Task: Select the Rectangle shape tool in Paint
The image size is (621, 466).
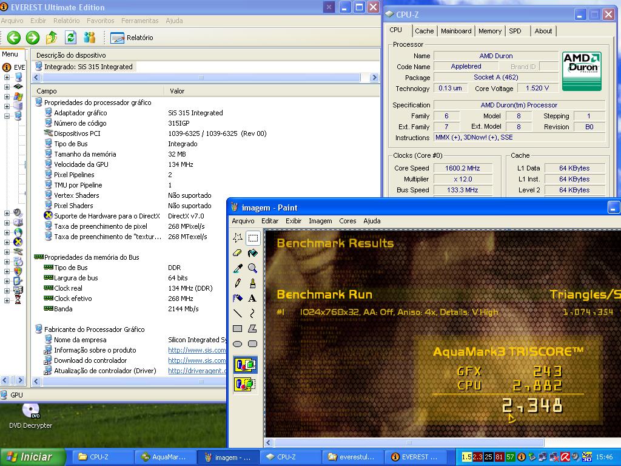Action: (238, 328)
